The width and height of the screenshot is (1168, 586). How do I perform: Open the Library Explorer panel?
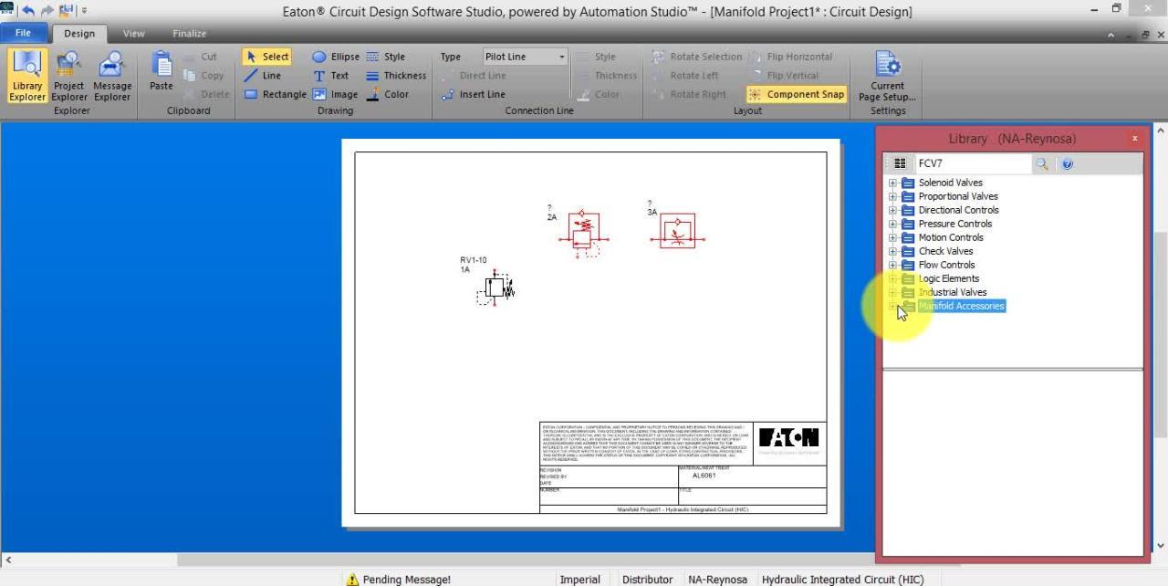tap(27, 76)
